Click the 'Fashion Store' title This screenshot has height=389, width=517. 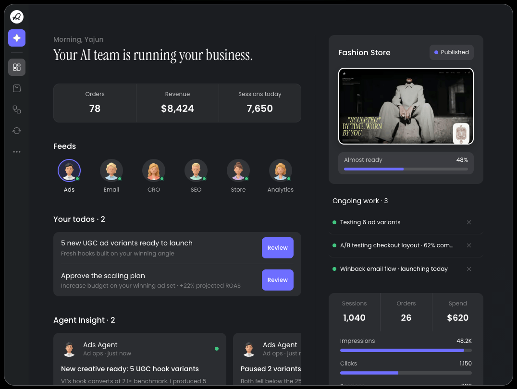(x=364, y=53)
